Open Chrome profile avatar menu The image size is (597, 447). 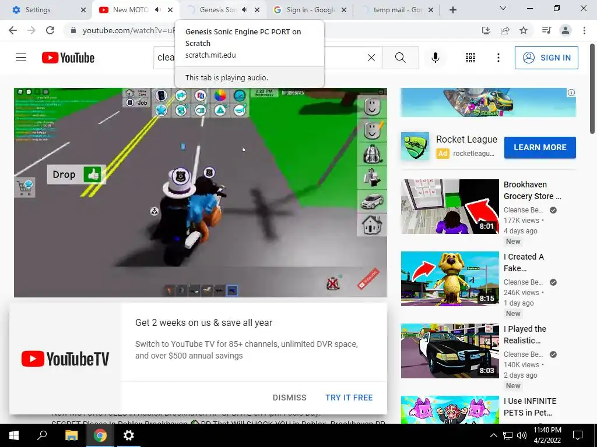coord(566,30)
